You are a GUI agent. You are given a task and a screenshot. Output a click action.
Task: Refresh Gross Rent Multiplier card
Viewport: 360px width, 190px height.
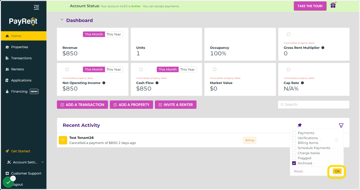(288, 34)
